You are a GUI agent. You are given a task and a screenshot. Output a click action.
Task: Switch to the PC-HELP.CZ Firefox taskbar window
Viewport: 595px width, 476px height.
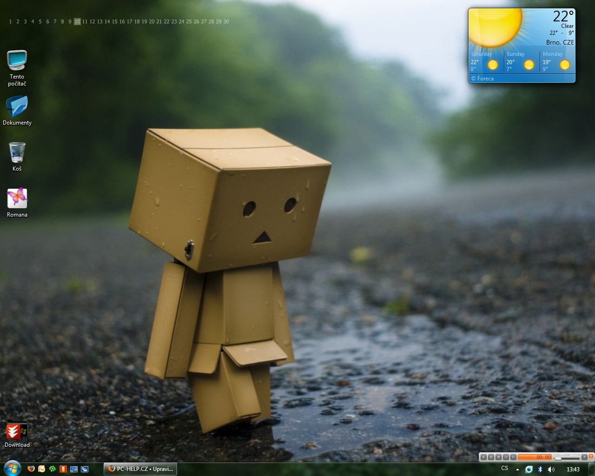[x=140, y=469]
